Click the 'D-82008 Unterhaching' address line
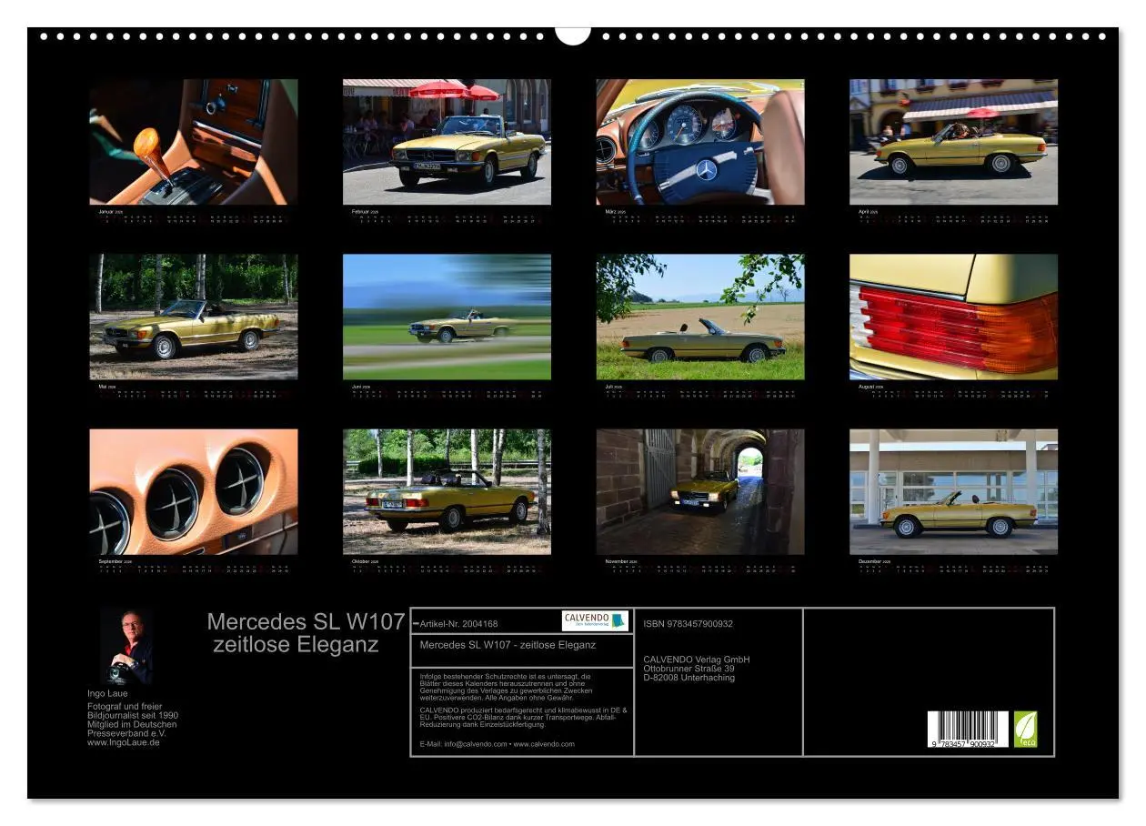 (x=689, y=678)
